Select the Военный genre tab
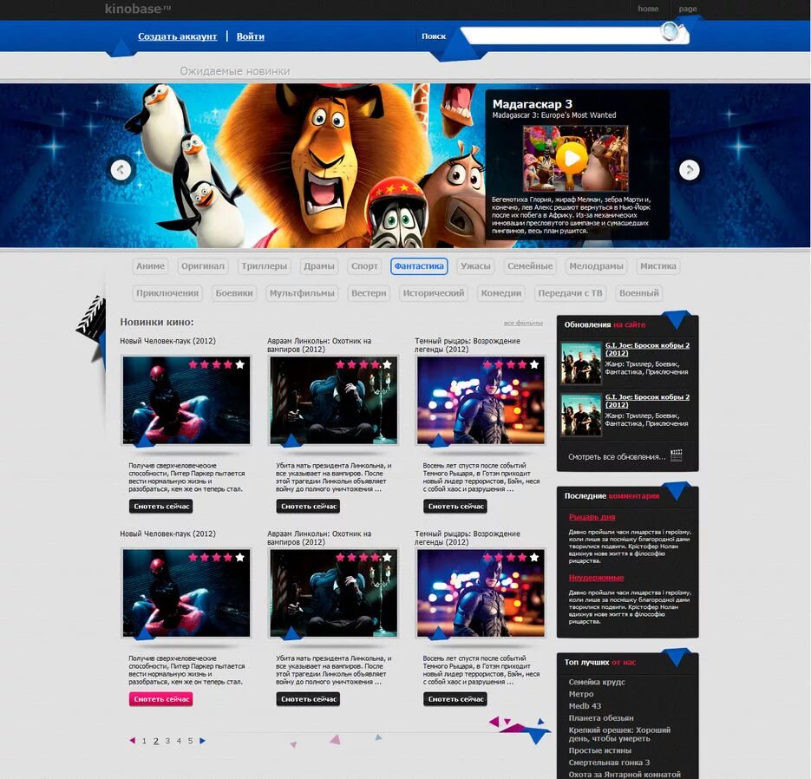Image resolution: width=811 pixels, height=779 pixels. coord(638,292)
